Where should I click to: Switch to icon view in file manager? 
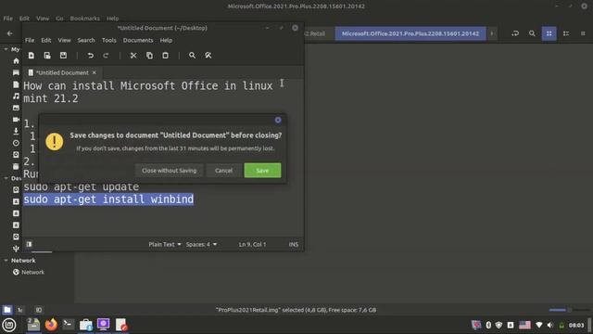coord(549,33)
